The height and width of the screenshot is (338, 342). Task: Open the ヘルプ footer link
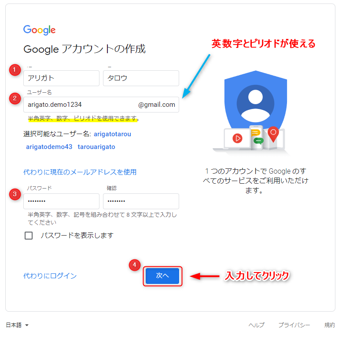256,325
